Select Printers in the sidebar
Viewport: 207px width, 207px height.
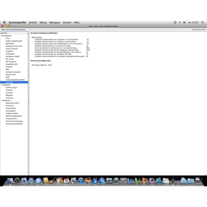[9, 67]
